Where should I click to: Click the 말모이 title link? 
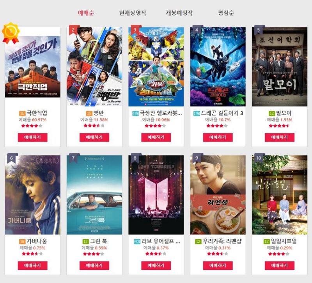tap(284, 113)
